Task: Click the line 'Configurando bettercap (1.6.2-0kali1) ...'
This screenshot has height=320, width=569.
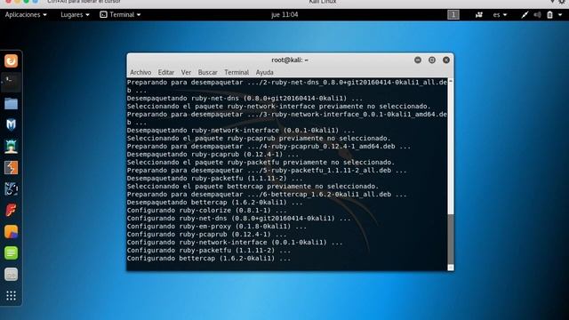Action: point(209,259)
